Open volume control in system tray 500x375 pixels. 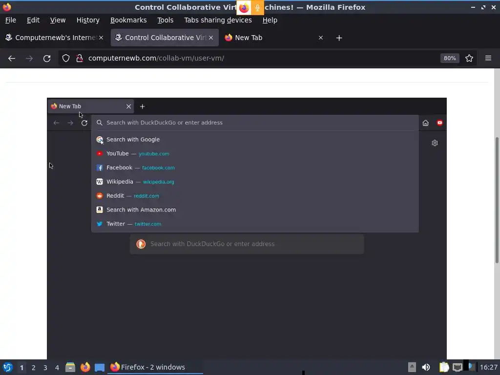click(x=426, y=367)
